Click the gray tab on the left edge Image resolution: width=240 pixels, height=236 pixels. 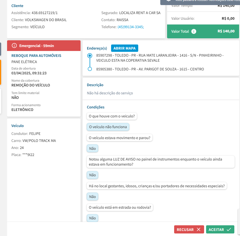1,49
